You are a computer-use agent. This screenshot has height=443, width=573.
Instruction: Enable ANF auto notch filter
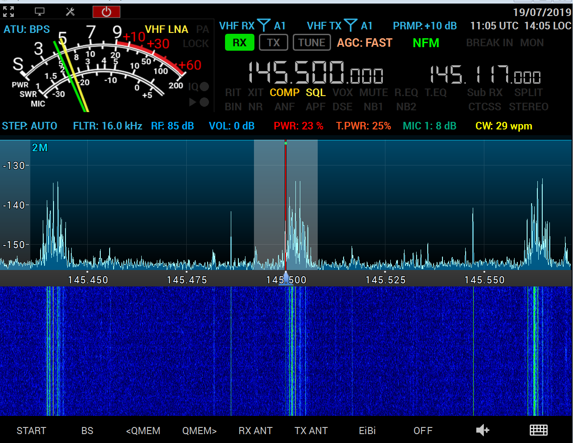tap(285, 107)
